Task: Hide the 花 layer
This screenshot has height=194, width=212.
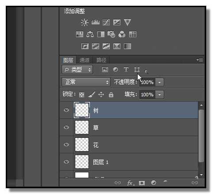Action: click(66, 145)
